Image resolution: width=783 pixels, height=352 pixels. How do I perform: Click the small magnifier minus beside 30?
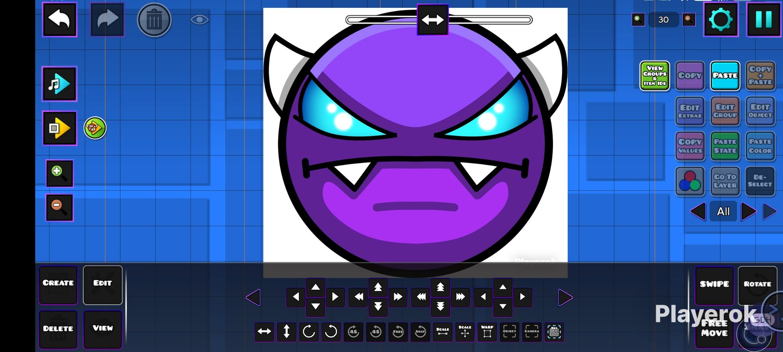pyautogui.click(x=689, y=19)
